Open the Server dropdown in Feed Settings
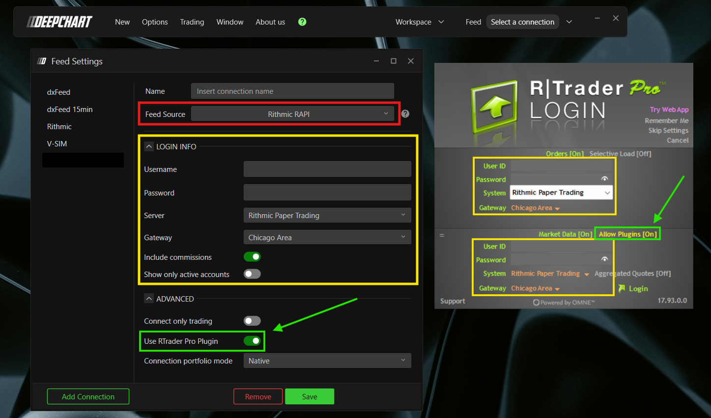Screen dimensions: 711x418 point(327,215)
